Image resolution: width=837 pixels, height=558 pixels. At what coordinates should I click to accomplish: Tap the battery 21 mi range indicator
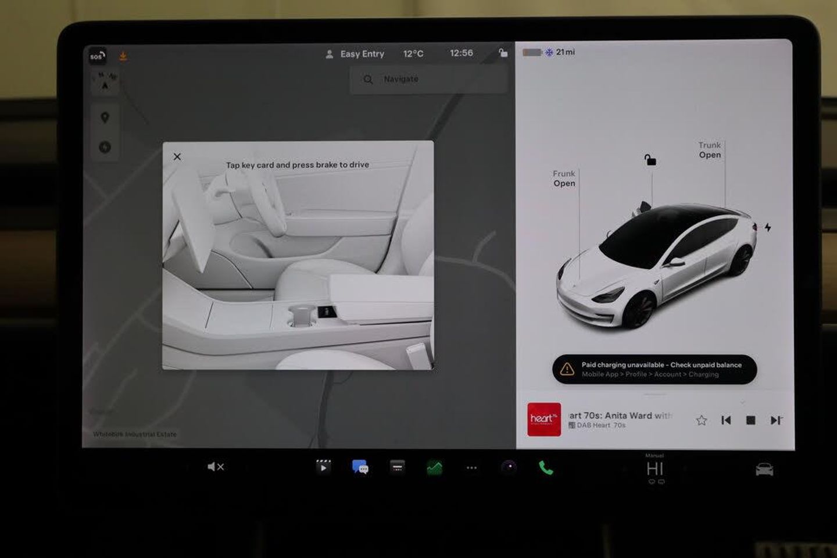[x=548, y=52]
